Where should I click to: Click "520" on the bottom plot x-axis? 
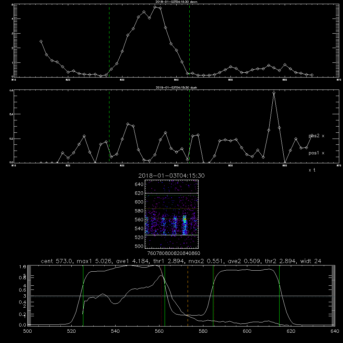[x=71, y=331]
